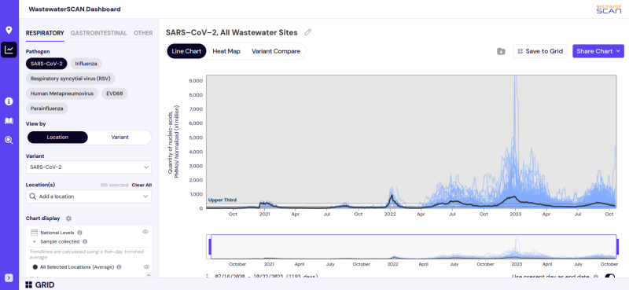
Task: Open the search magnifier icon in sidebar
Action: [9, 140]
